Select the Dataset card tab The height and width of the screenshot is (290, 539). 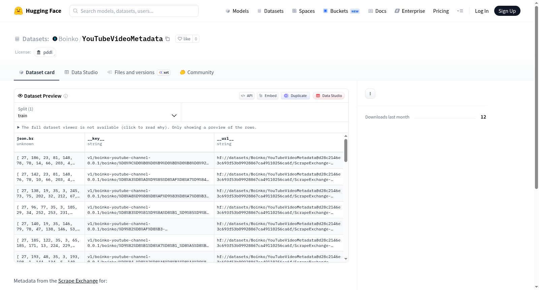pos(37,72)
